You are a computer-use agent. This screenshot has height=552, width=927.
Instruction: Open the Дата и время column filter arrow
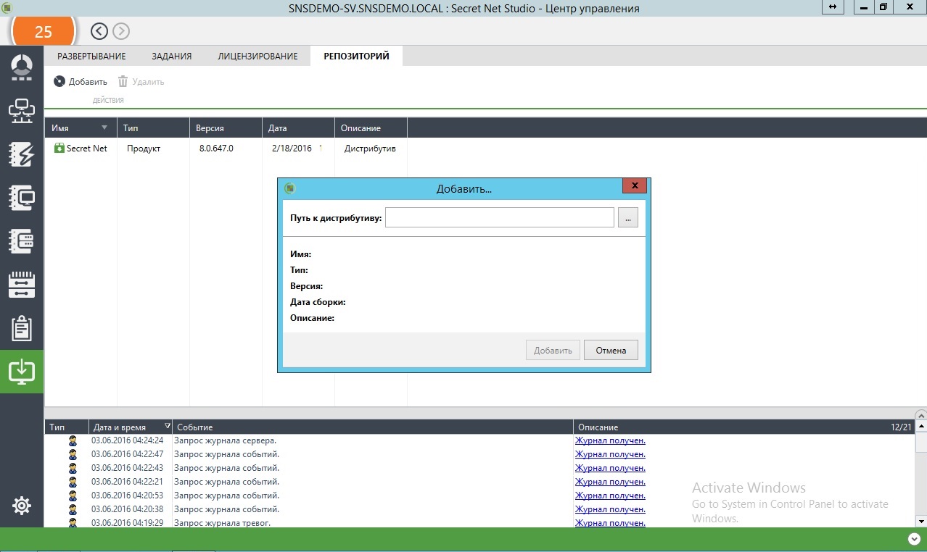(168, 427)
